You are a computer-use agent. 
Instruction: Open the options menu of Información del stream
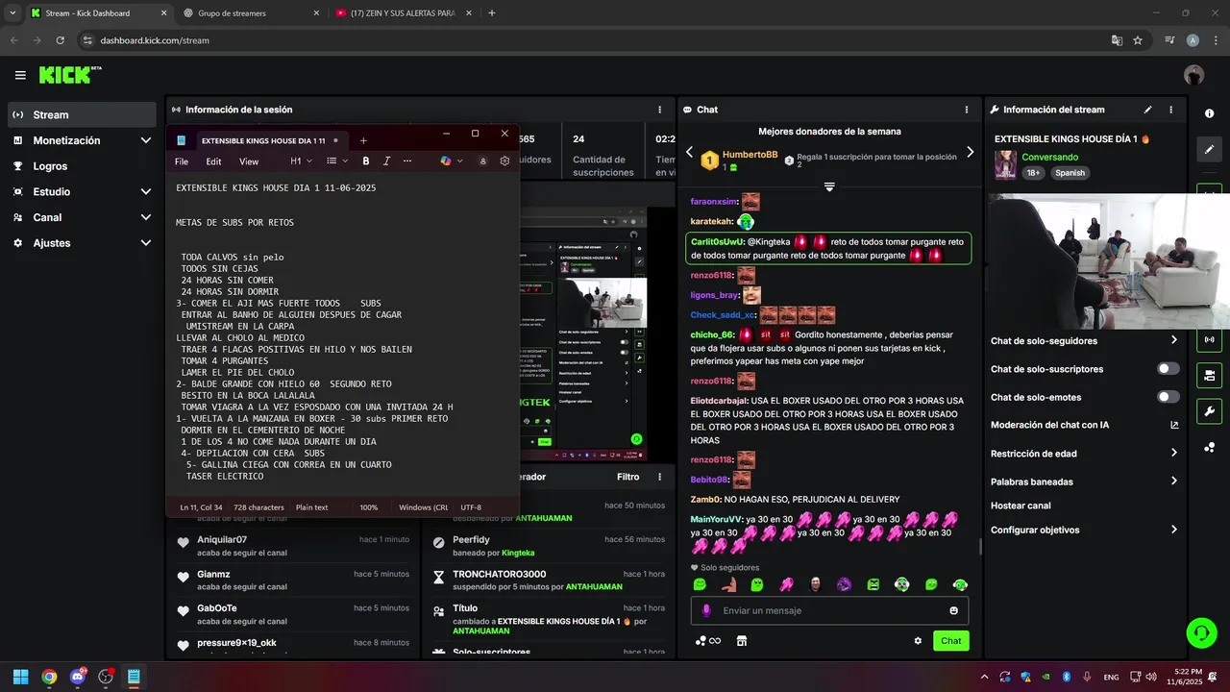(x=1170, y=110)
